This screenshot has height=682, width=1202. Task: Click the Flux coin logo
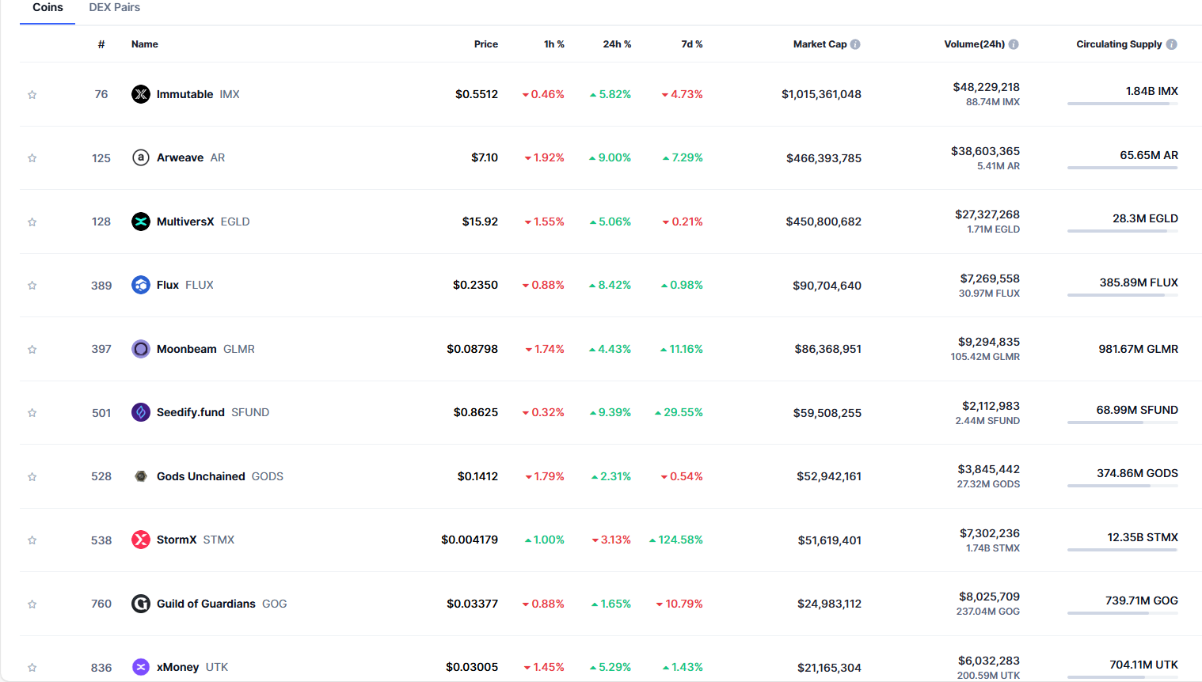coord(140,285)
